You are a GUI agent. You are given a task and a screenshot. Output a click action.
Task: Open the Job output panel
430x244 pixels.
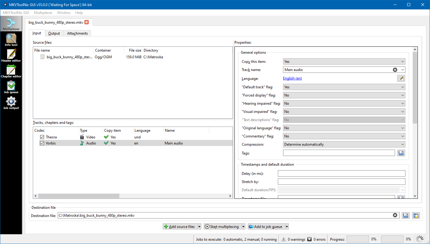click(x=11, y=103)
